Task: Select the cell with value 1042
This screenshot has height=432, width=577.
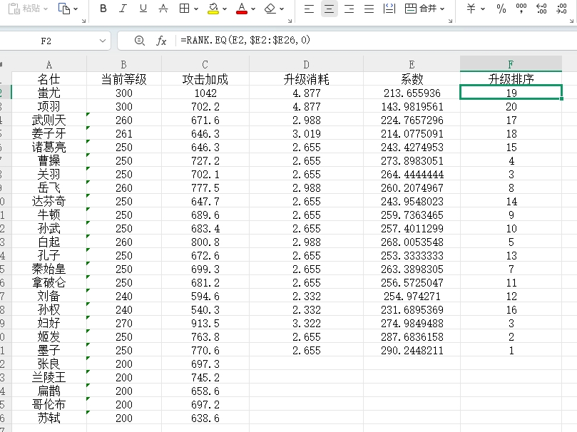Action: pos(205,93)
